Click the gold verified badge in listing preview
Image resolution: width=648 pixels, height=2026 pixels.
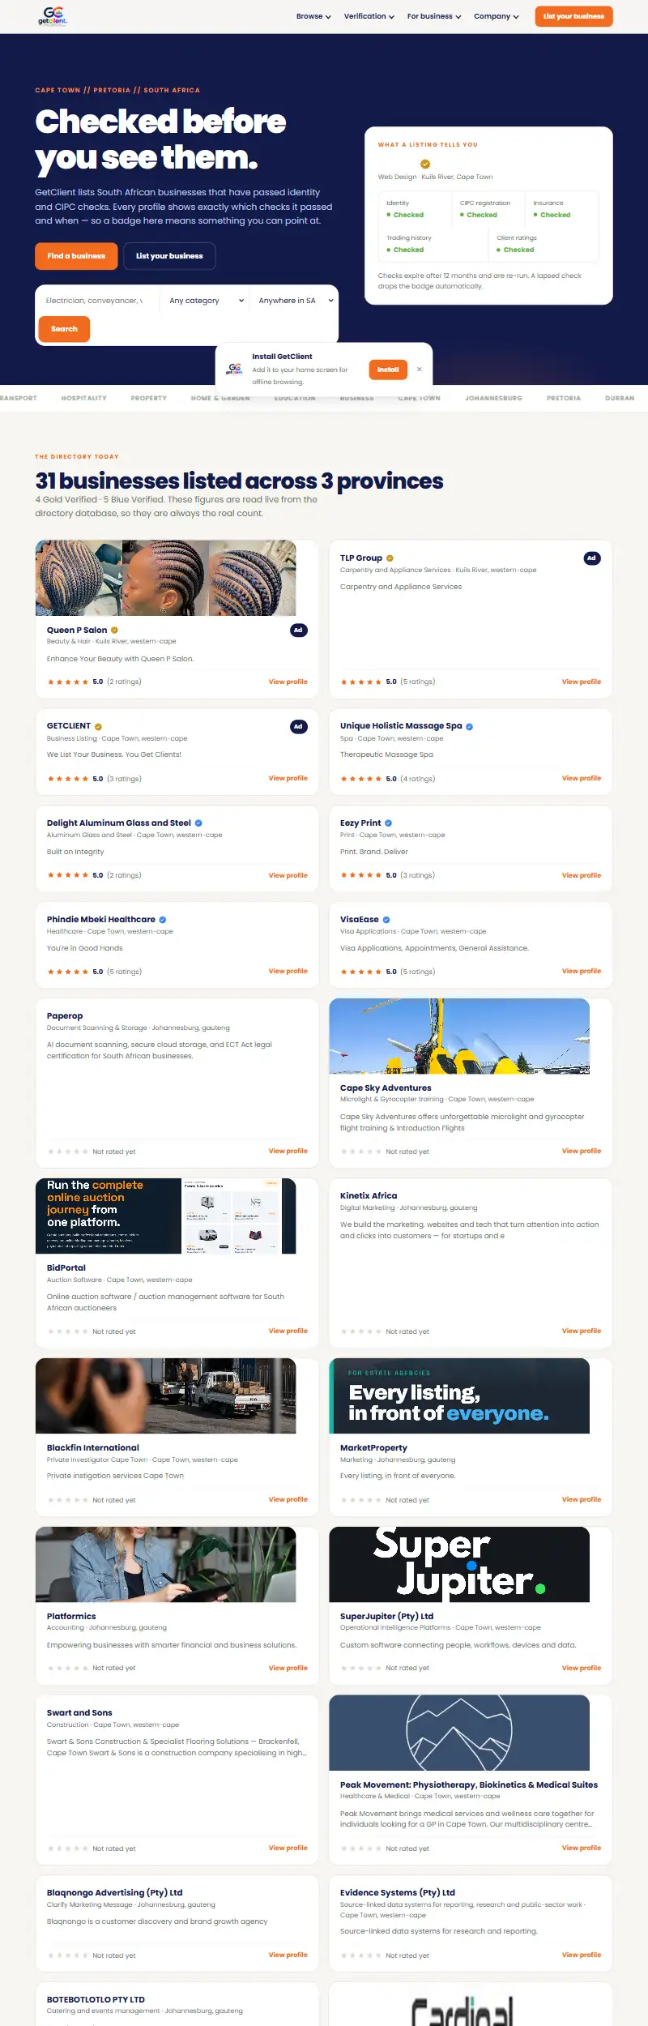coord(425,164)
